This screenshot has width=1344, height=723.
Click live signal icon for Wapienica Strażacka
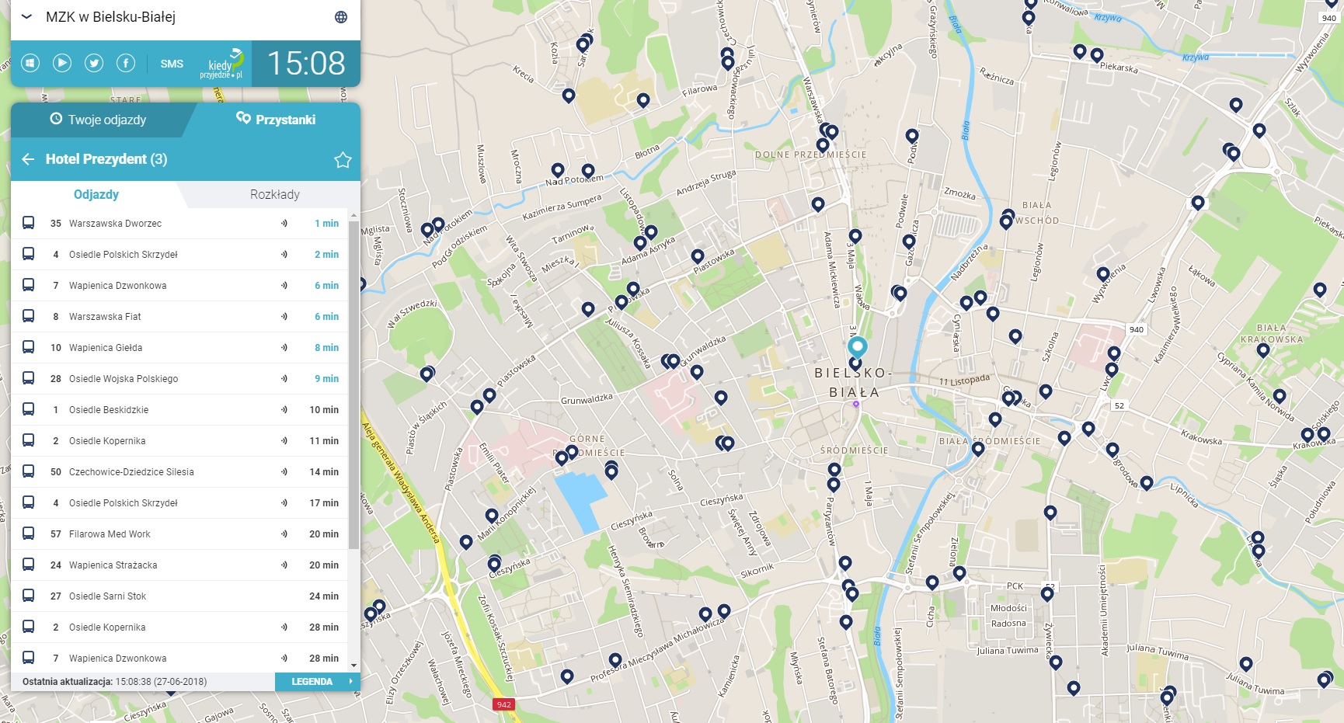tap(284, 565)
